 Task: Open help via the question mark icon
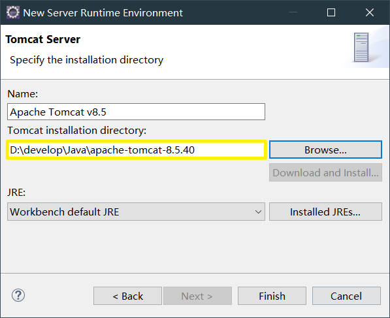click(x=18, y=295)
